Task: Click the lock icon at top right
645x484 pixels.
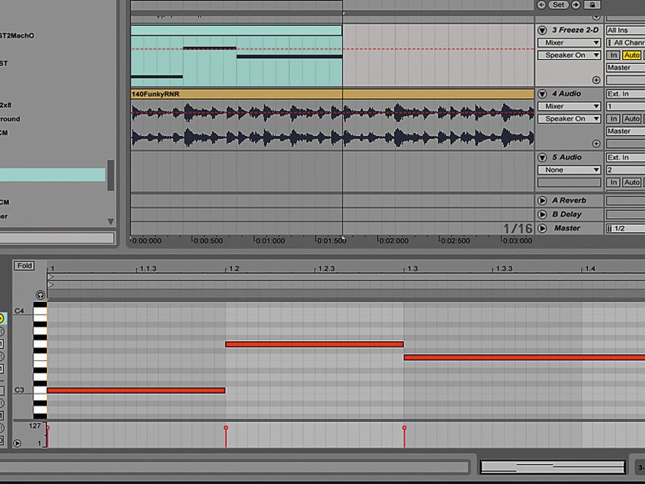Action: 593,6
